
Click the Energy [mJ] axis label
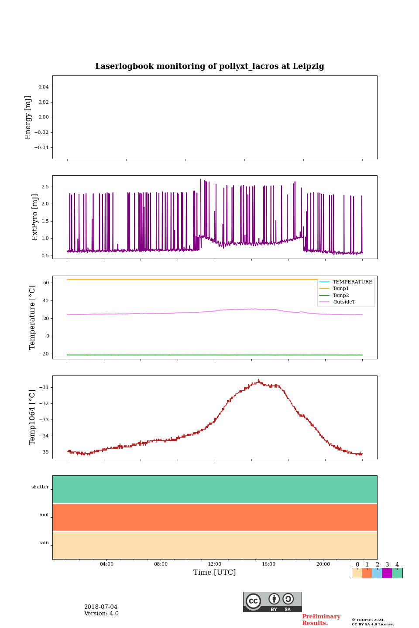pos(28,117)
